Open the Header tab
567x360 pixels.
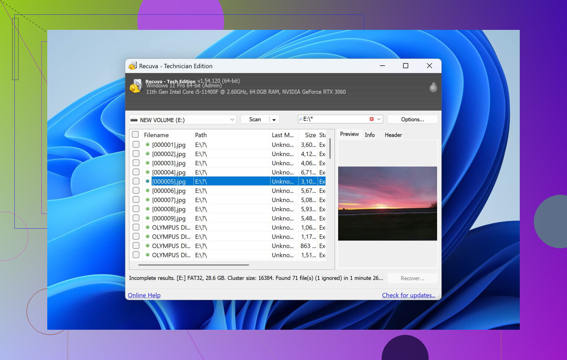click(393, 135)
